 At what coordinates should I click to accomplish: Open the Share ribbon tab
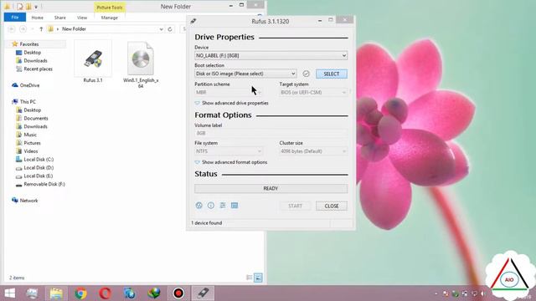[x=59, y=18]
